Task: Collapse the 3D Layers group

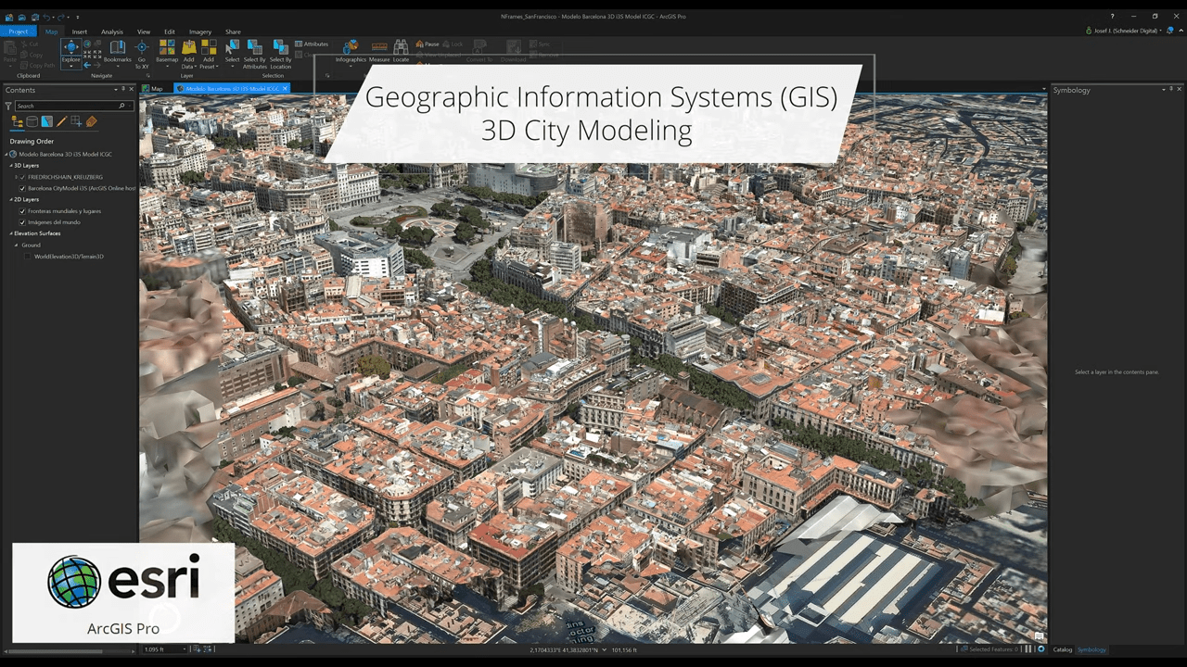Action: point(10,166)
